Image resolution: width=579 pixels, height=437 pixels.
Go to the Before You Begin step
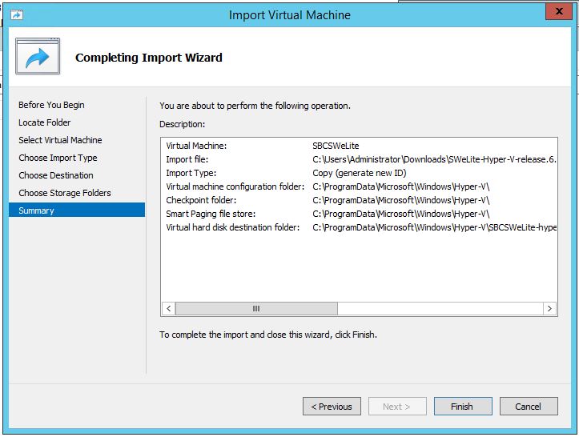(51, 105)
